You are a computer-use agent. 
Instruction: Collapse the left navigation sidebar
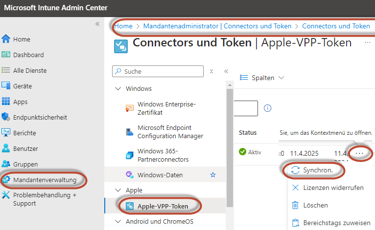click(x=97, y=24)
